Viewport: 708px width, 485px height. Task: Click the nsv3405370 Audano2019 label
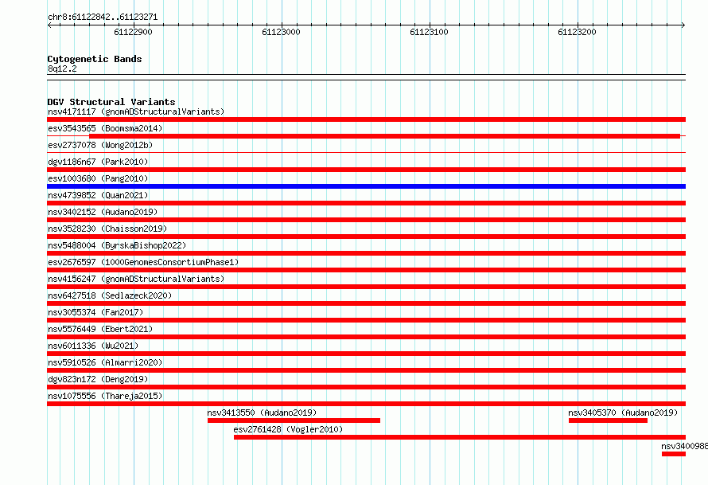623,413
